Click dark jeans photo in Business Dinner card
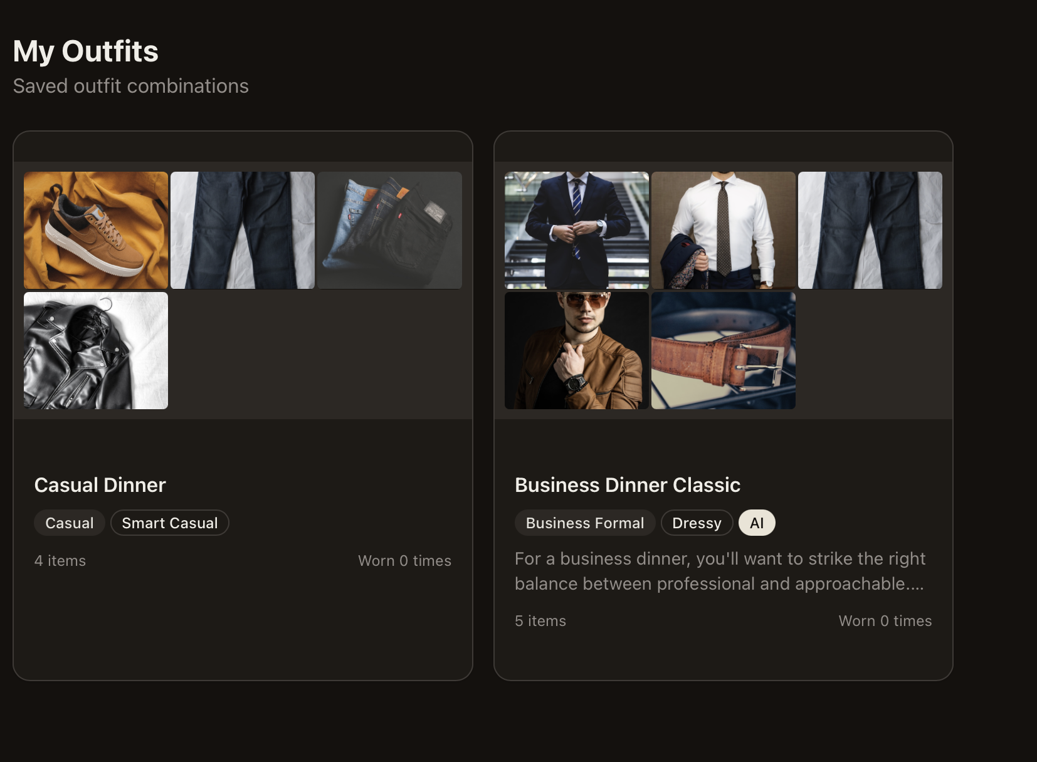Viewport: 1037px width, 762px height. coord(870,230)
